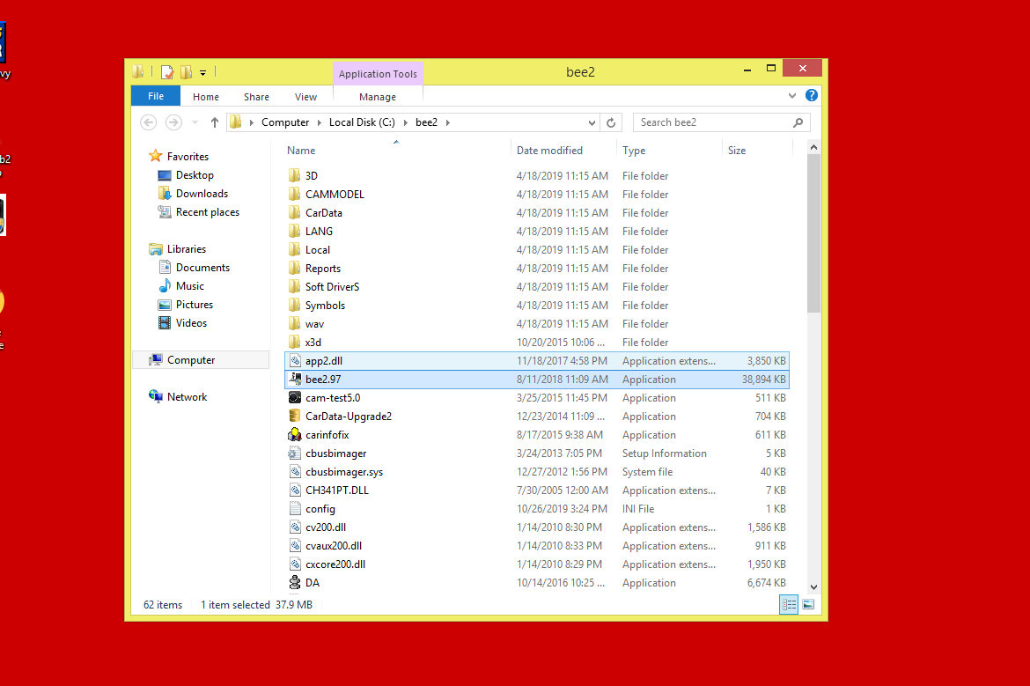The width and height of the screenshot is (1030, 686).
Task: Click Local Disk (C:) in the breadcrumb path
Action: 361,122
